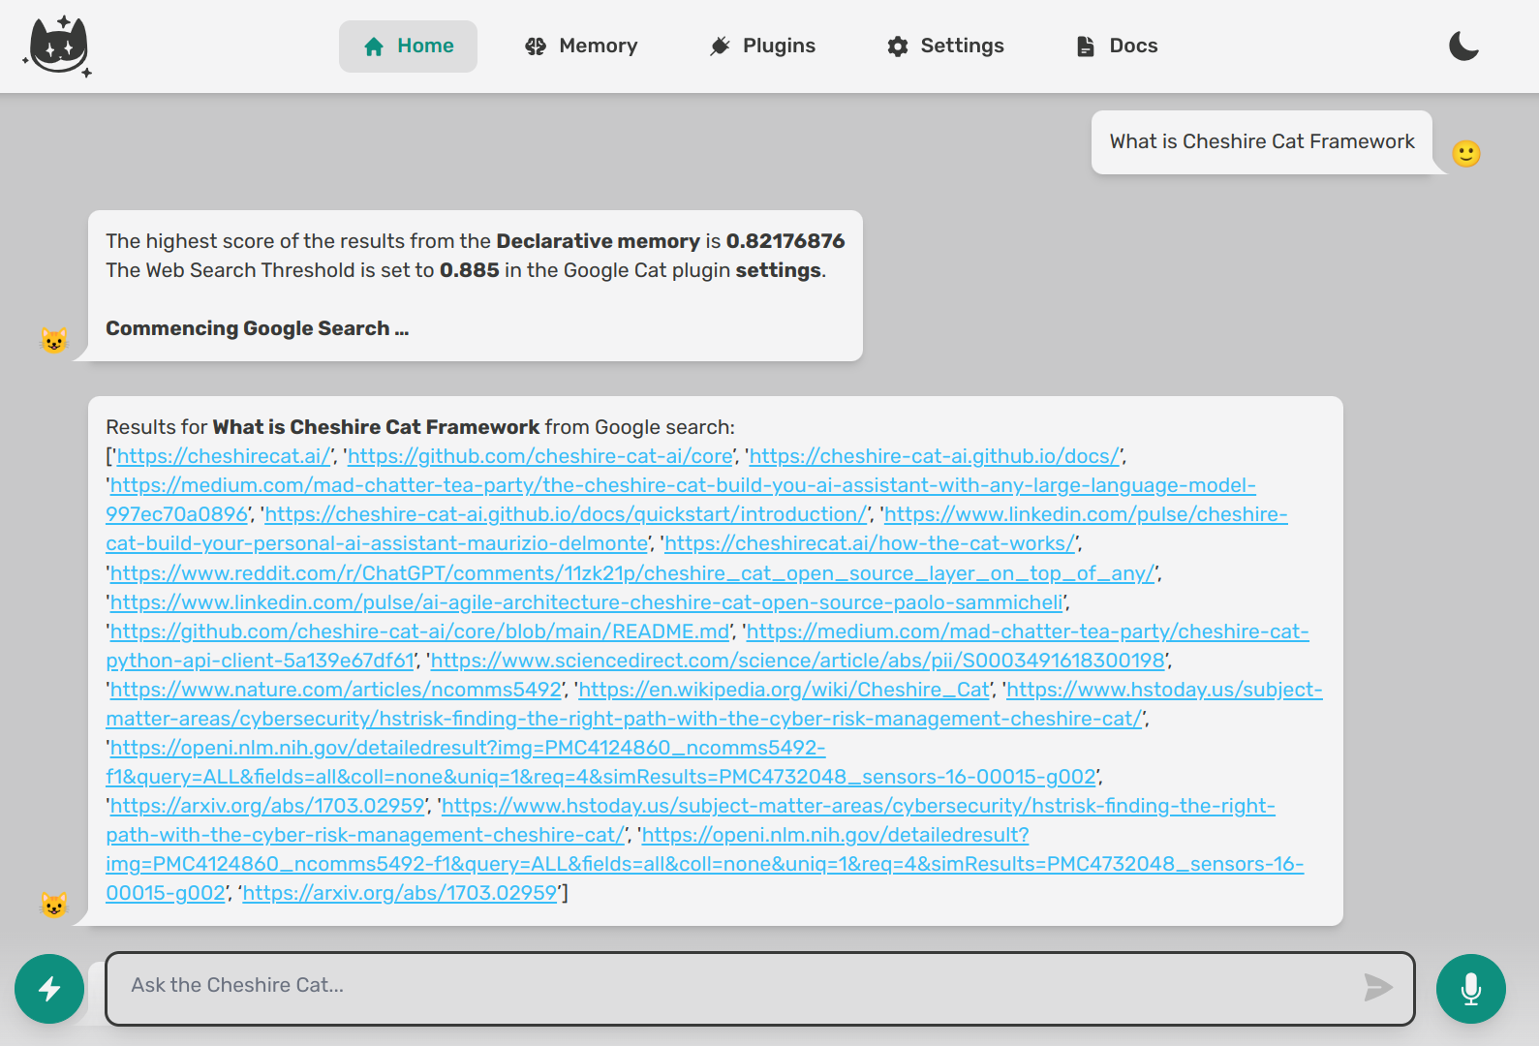
Task: Click the threshold value 0.885
Action: [470, 270]
